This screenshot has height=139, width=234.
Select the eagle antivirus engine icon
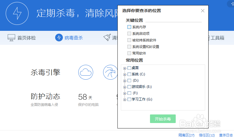click(x=110, y=72)
